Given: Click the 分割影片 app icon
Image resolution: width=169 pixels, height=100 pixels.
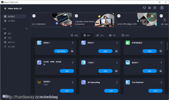Looking at the screenshot, I should tap(83, 62).
